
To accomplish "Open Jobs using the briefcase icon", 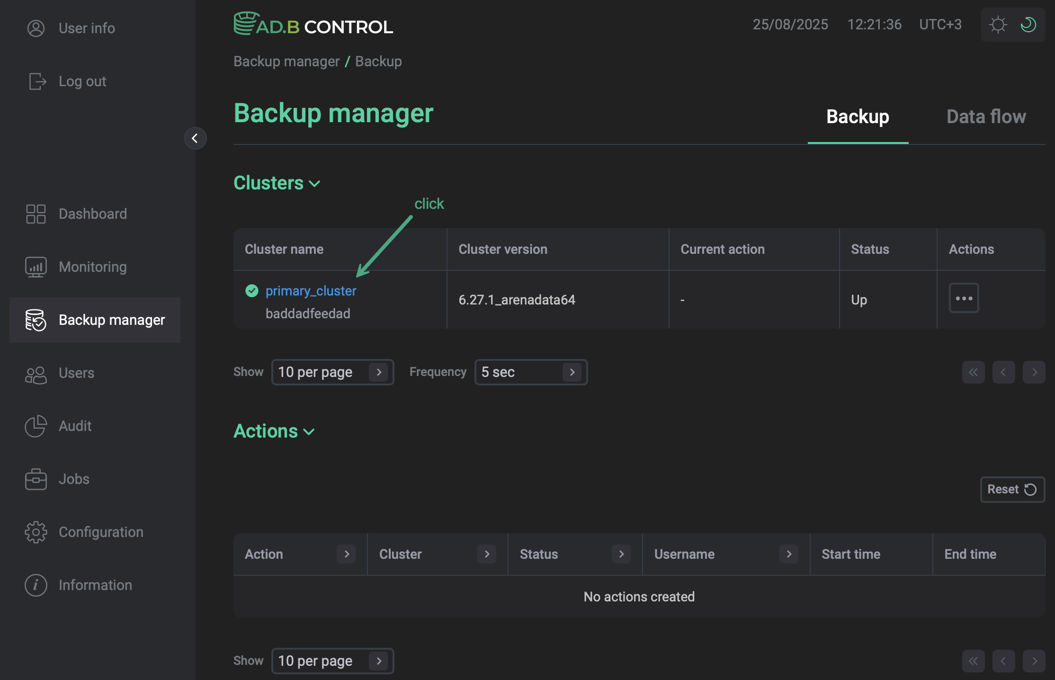I will [36, 479].
